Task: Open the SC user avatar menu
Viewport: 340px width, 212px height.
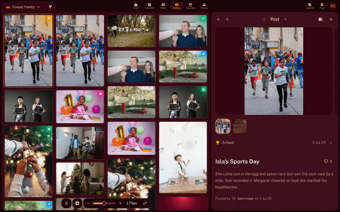Action: [333, 6]
